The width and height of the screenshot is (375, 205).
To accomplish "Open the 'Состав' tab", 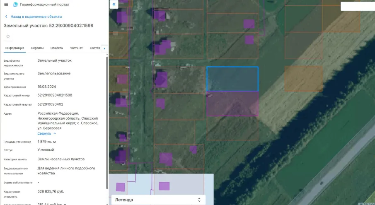I will pos(95,48).
